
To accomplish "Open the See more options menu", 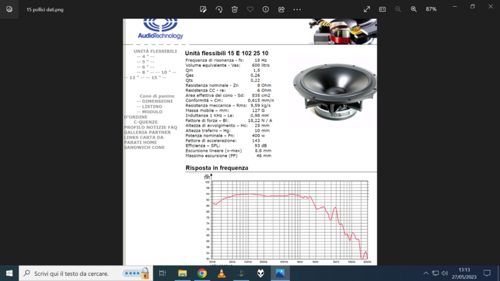I will click(297, 9).
